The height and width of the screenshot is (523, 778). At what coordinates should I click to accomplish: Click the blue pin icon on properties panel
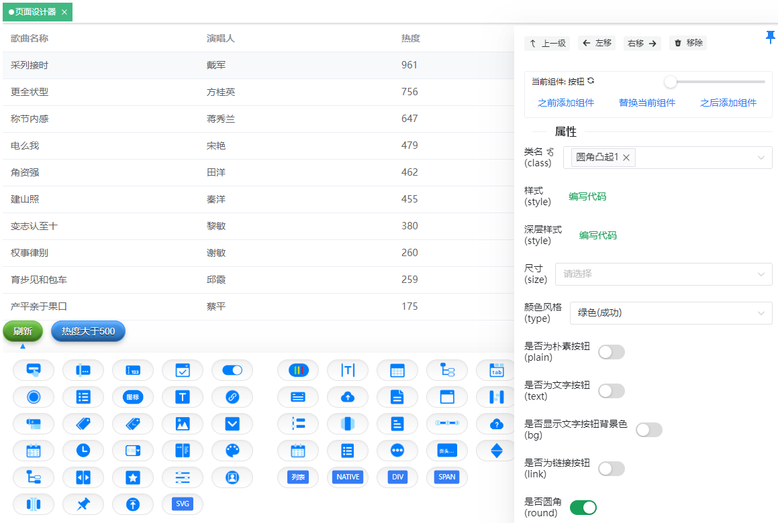pyautogui.click(x=770, y=37)
